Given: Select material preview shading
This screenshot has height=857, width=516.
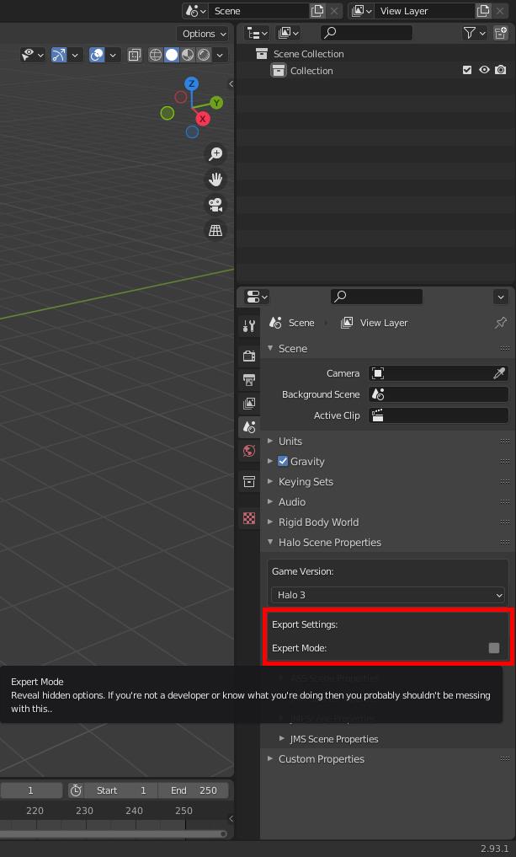Looking at the screenshot, I should pyautogui.click(x=187, y=55).
